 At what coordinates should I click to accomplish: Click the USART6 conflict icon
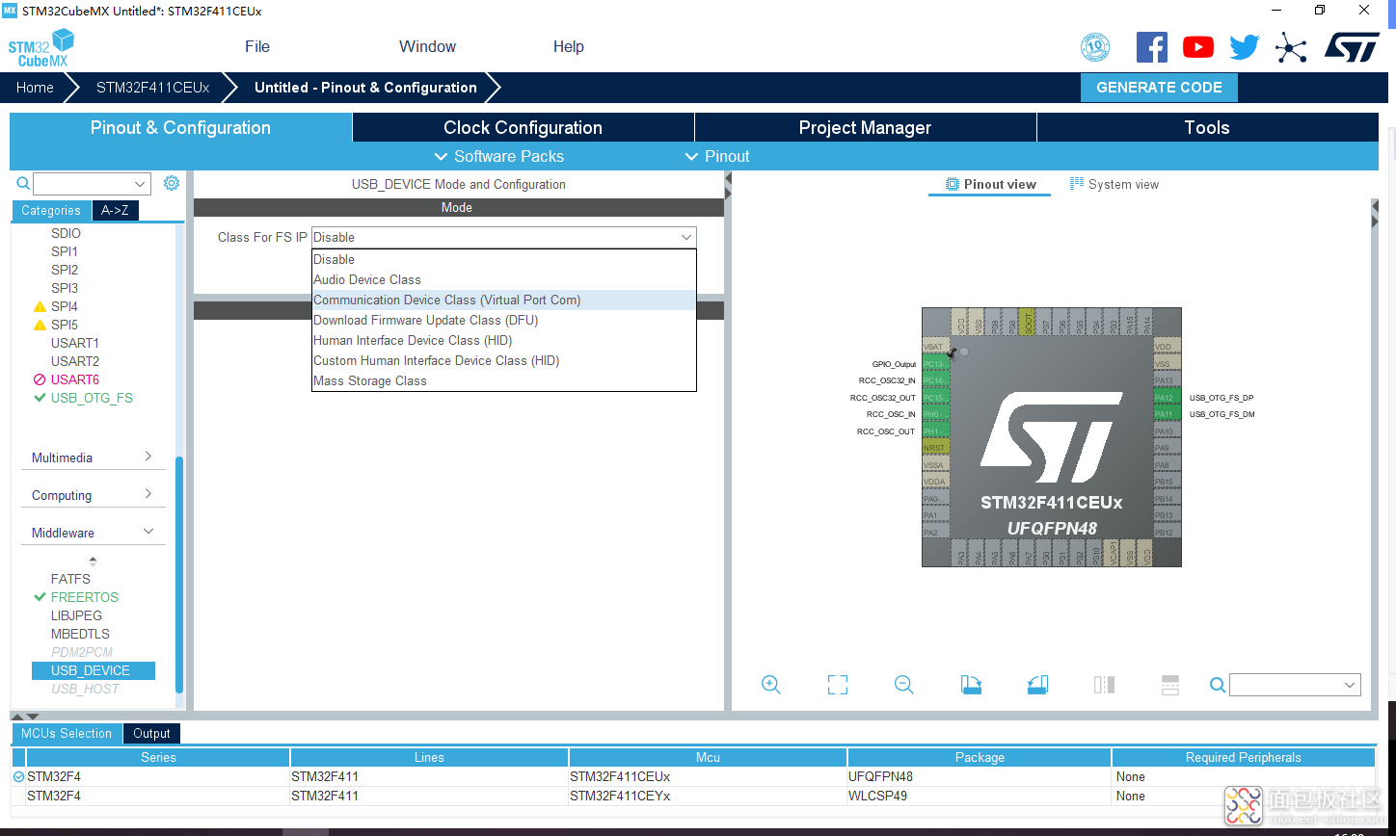click(40, 379)
